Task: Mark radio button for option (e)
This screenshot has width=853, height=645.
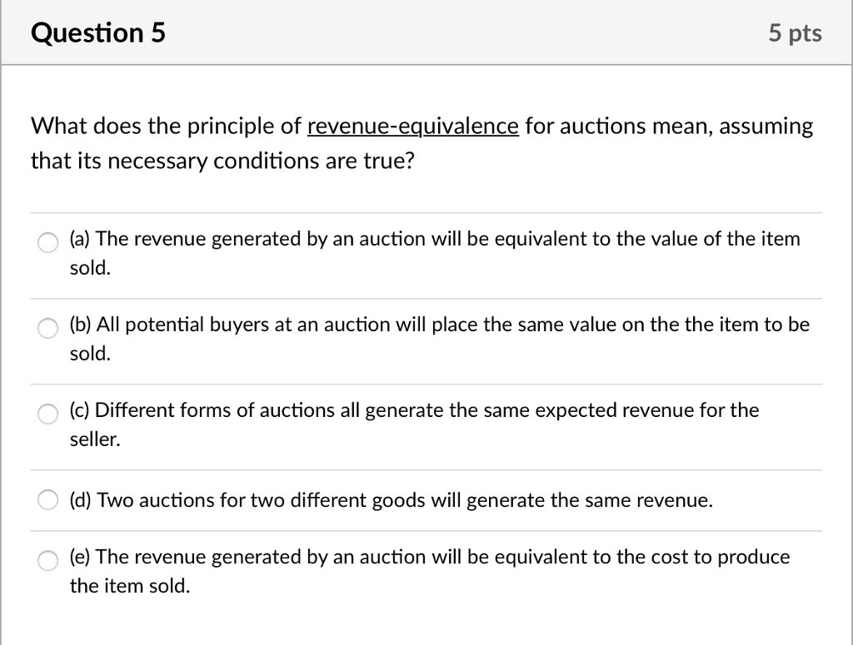Action: tap(47, 560)
